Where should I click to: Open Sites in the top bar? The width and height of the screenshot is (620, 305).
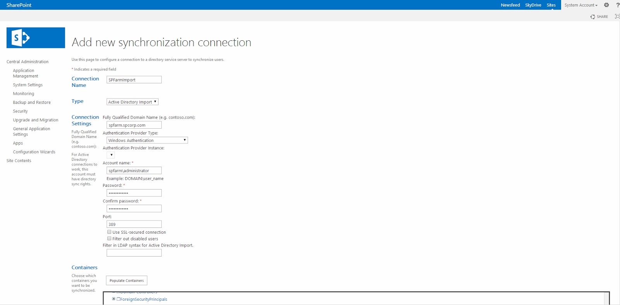click(551, 5)
